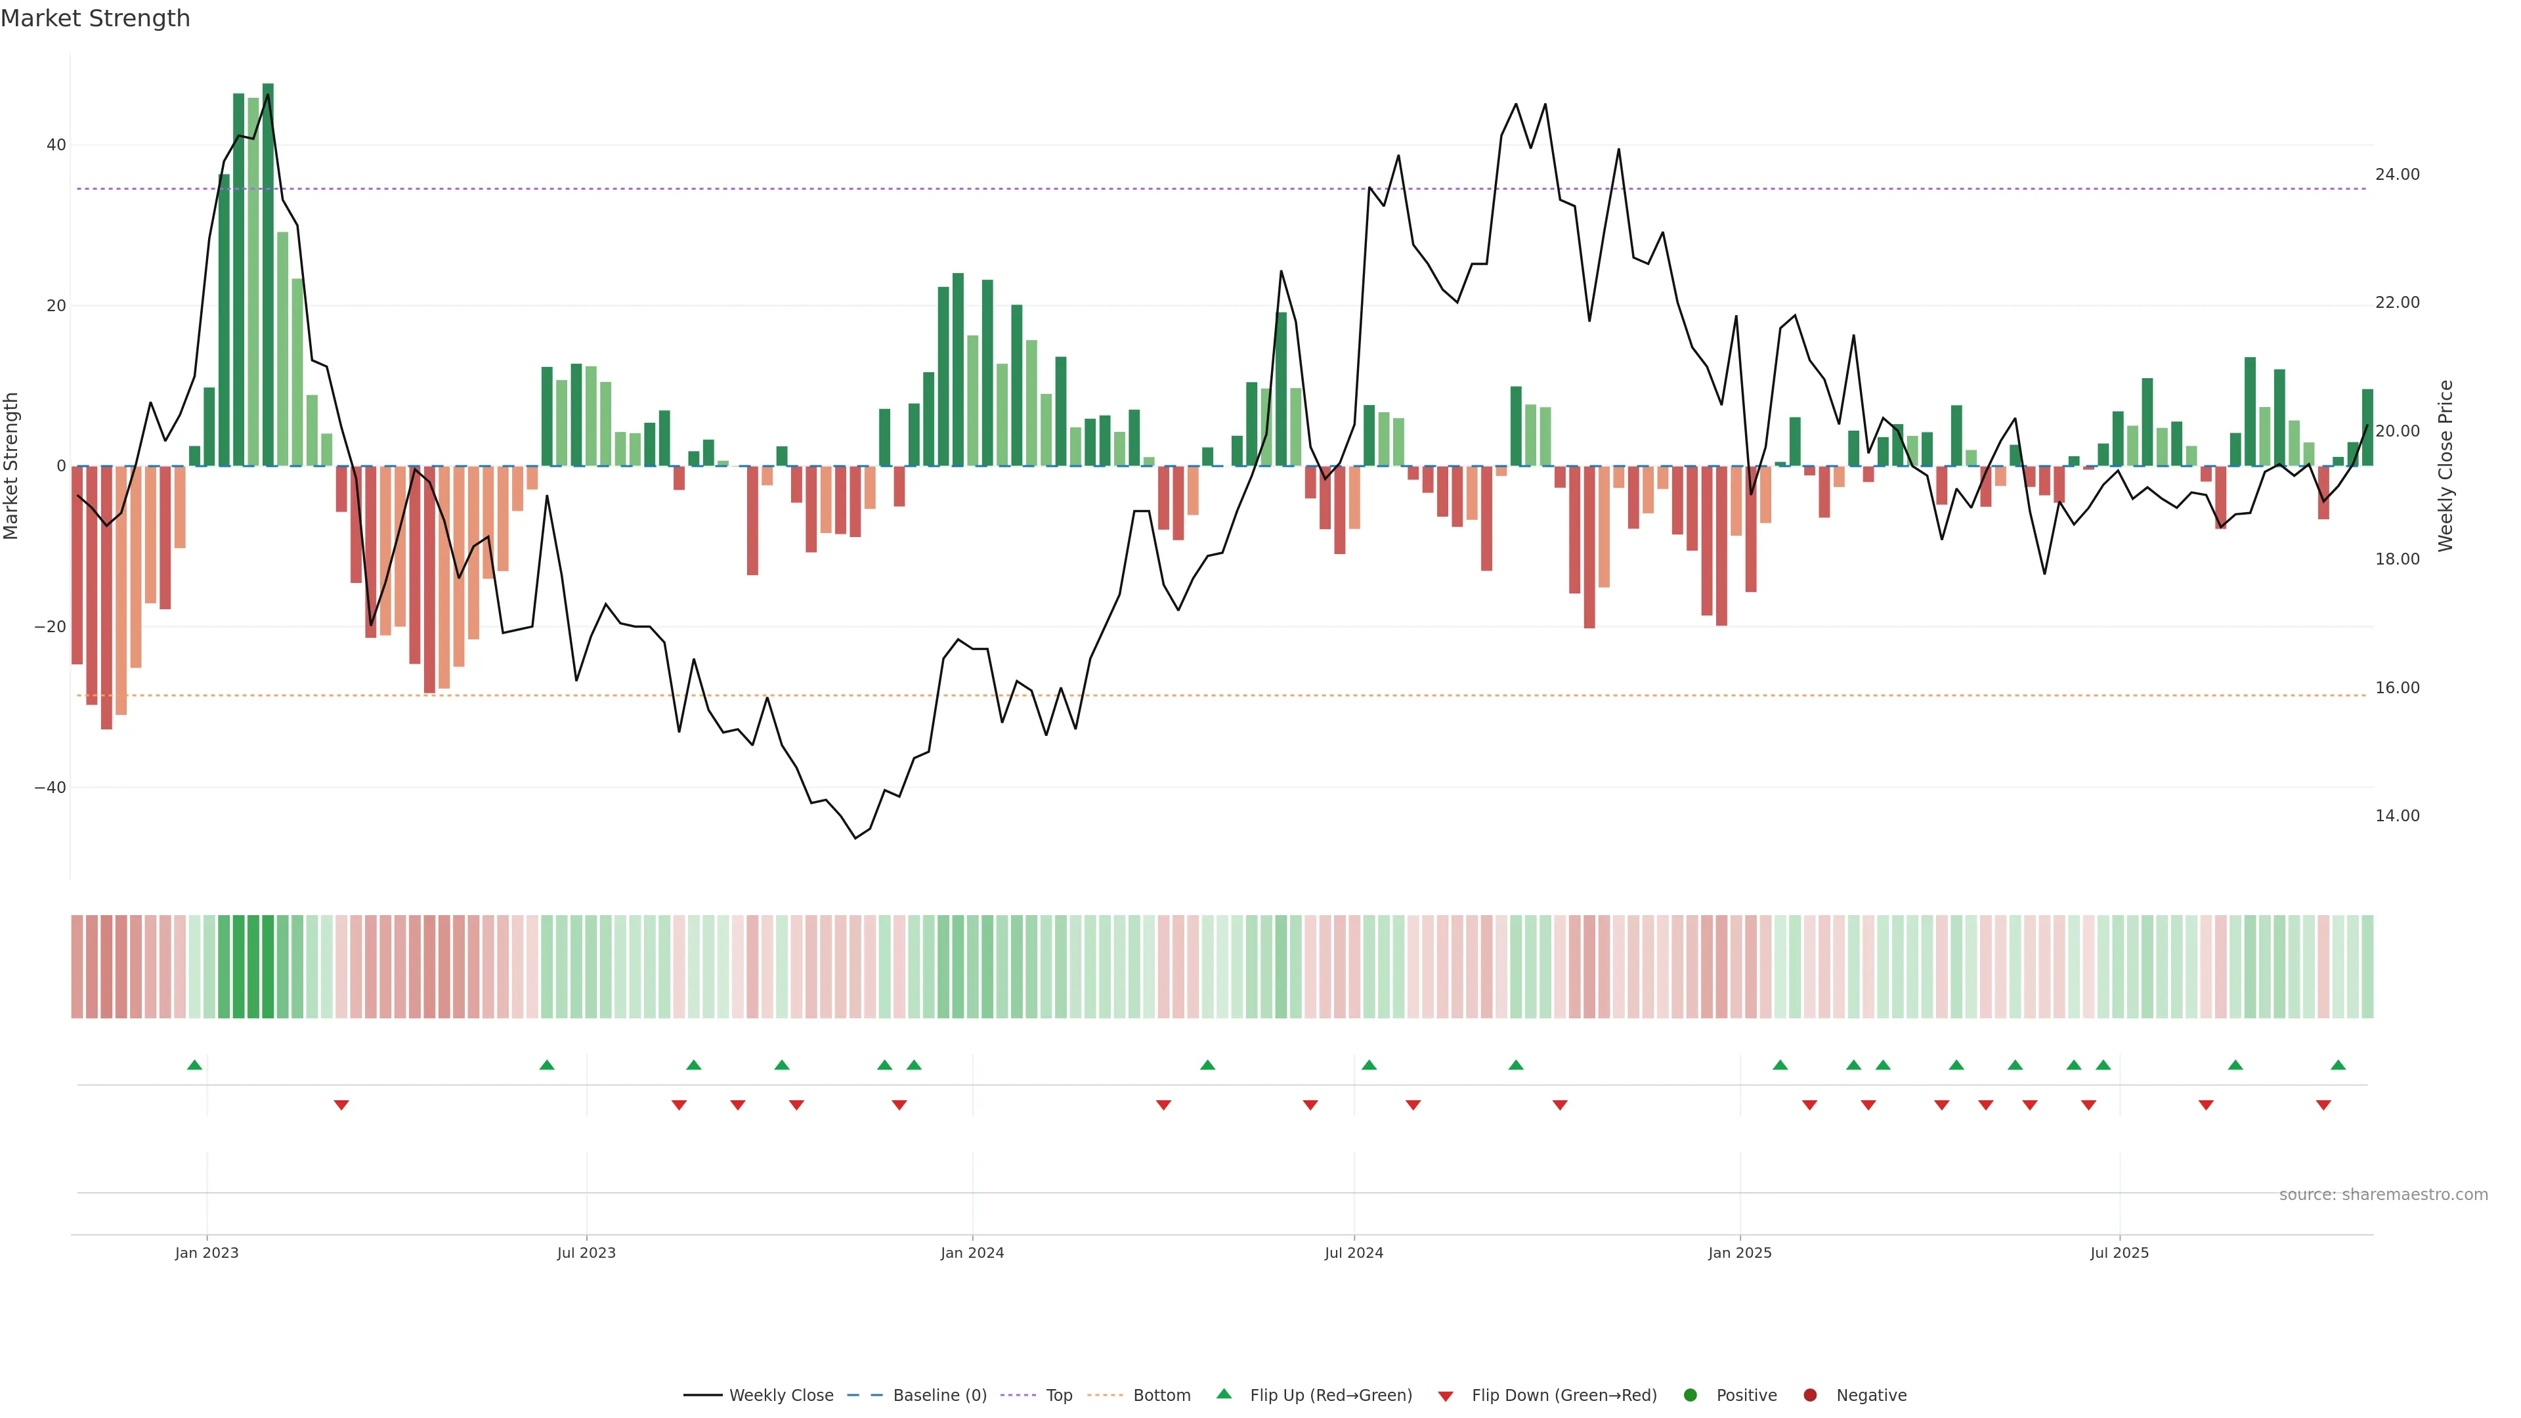The height and width of the screenshot is (1418, 2521).
Task: Click the Market Strength chart title
Action: click(95, 18)
